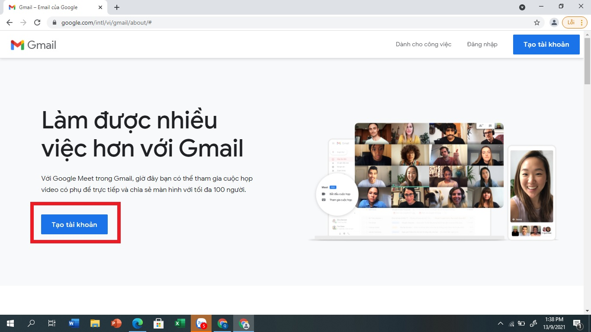Launch Excel from the taskbar
Viewport: 591px width, 332px height.
pyautogui.click(x=180, y=323)
